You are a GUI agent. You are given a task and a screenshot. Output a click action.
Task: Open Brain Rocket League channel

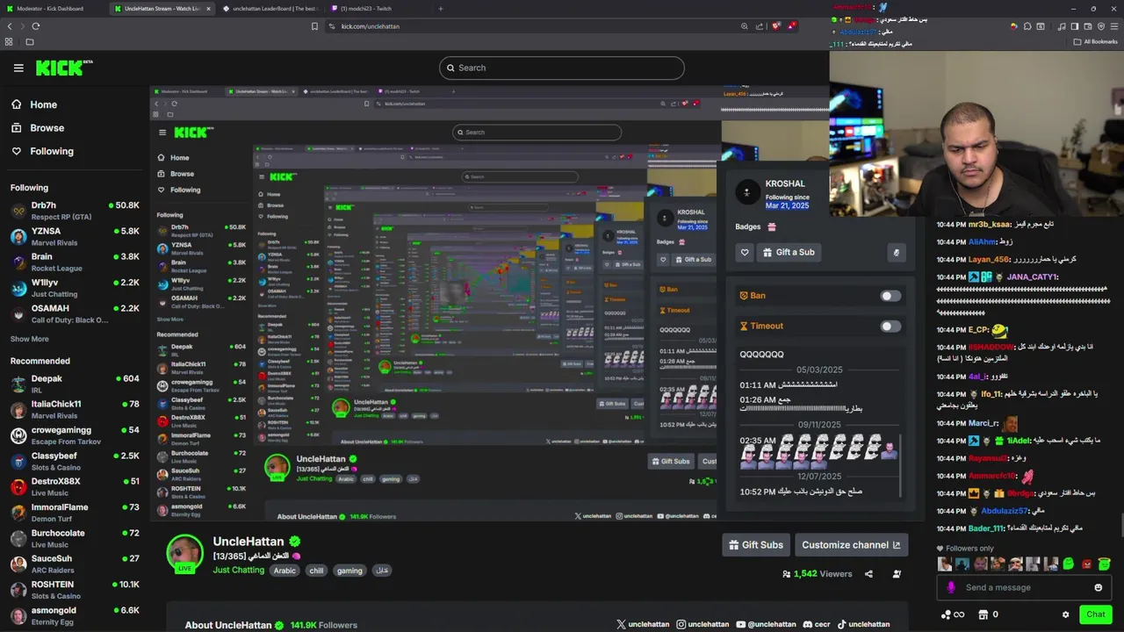pos(75,262)
